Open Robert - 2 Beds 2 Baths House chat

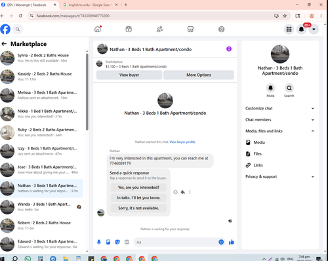(x=41, y=226)
